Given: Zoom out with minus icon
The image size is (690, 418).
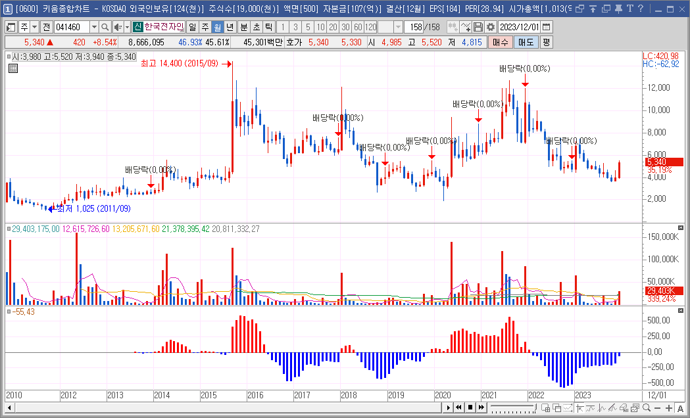Looking at the screenshot, I should [657, 408].
